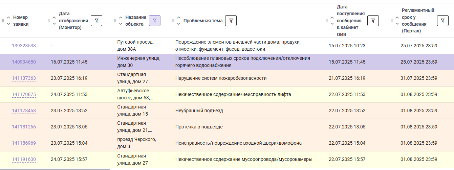
Task: Open active filter on Название объекта column
Action: click(155, 21)
